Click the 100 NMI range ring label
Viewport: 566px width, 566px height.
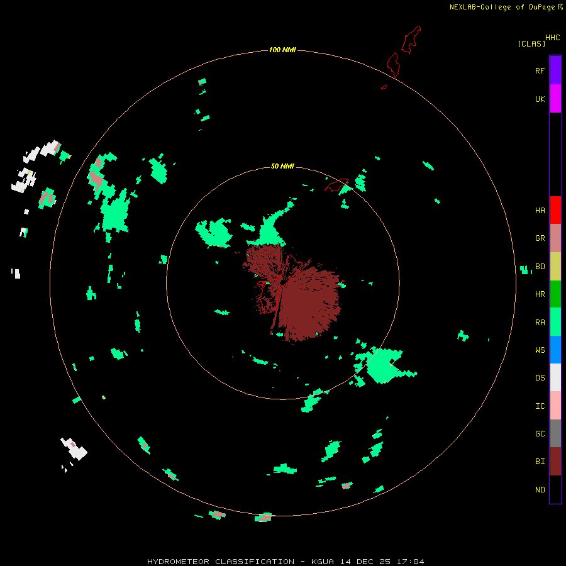tap(282, 50)
